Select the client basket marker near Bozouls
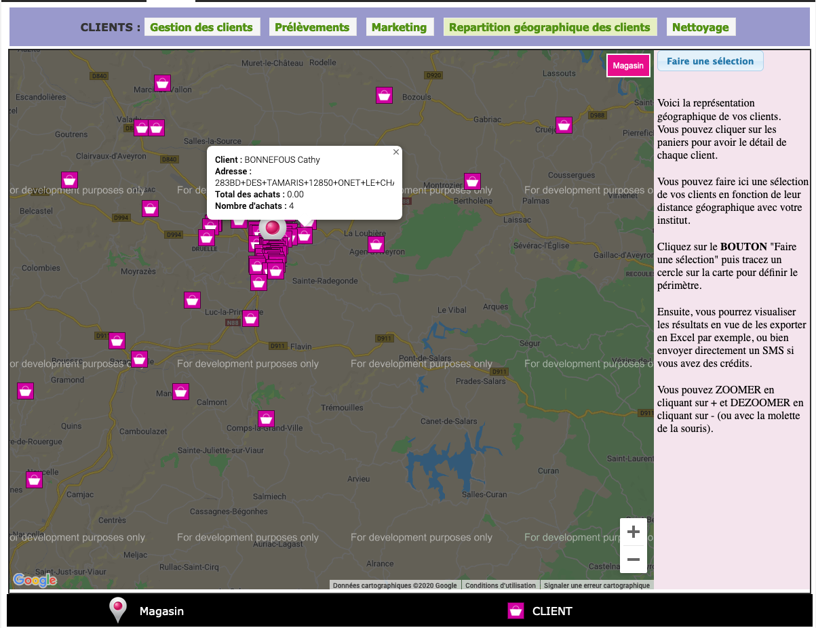The width and height of the screenshot is (816, 628). pyautogui.click(x=385, y=96)
